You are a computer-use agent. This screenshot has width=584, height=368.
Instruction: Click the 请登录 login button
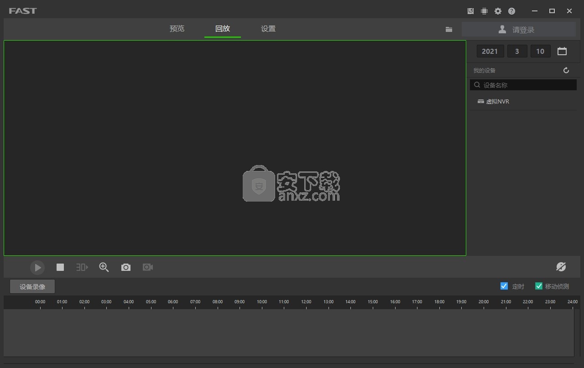(x=519, y=29)
